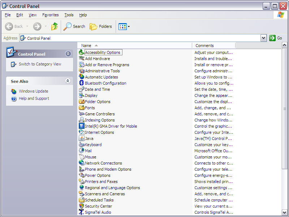Image resolution: width=289 pixels, height=217 pixels.
Task: Select the Game Controllers icon
Action: tap(82, 114)
